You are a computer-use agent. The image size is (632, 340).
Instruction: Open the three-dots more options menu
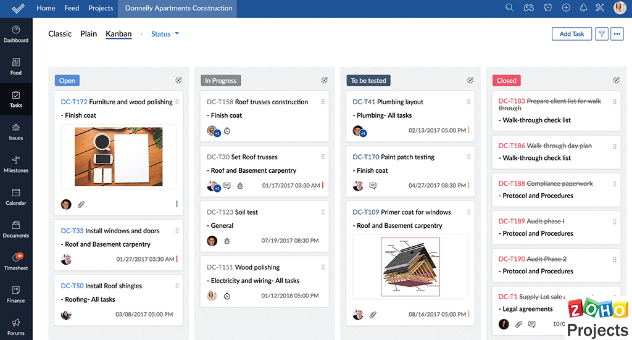[x=617, y=34]
